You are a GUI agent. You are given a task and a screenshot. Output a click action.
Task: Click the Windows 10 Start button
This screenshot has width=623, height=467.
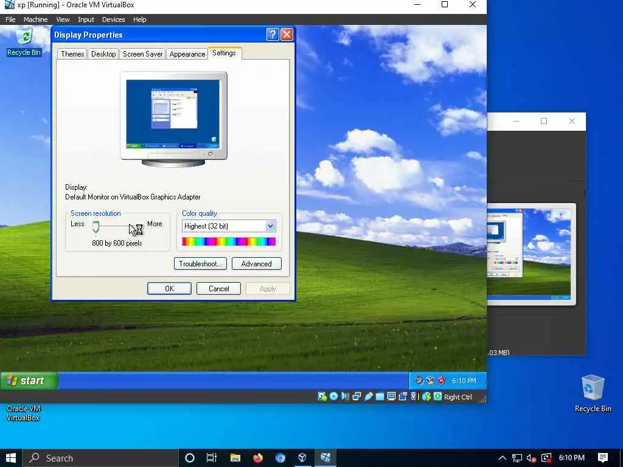11,458
